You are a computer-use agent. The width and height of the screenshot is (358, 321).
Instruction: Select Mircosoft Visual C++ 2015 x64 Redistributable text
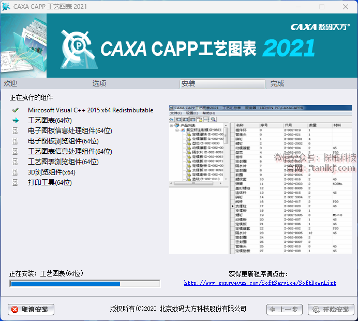coord(91,110)
